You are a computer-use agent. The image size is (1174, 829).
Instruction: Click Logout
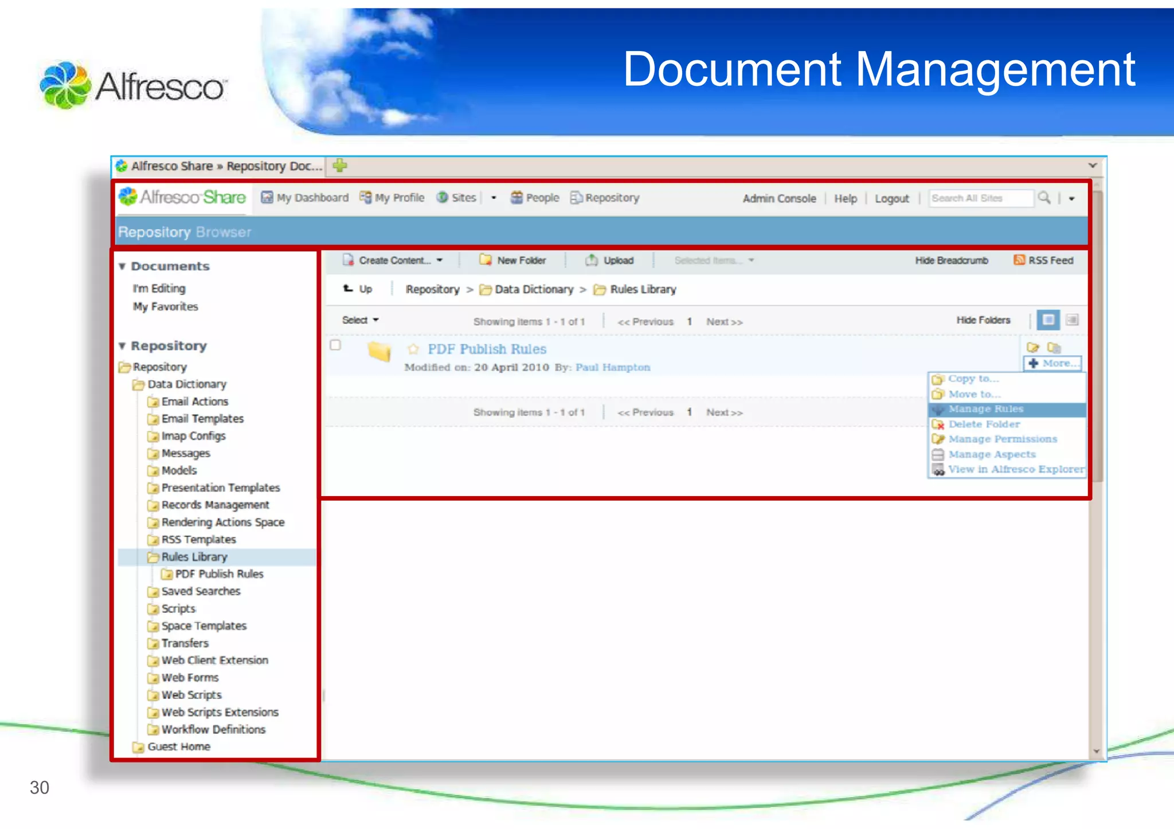tap(891, 198)
